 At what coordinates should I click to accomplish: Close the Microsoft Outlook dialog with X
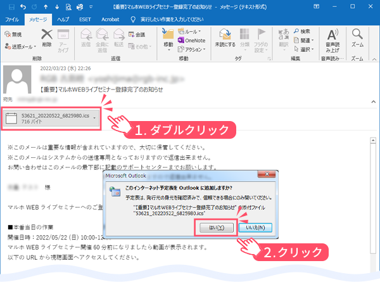coord(267,174)
